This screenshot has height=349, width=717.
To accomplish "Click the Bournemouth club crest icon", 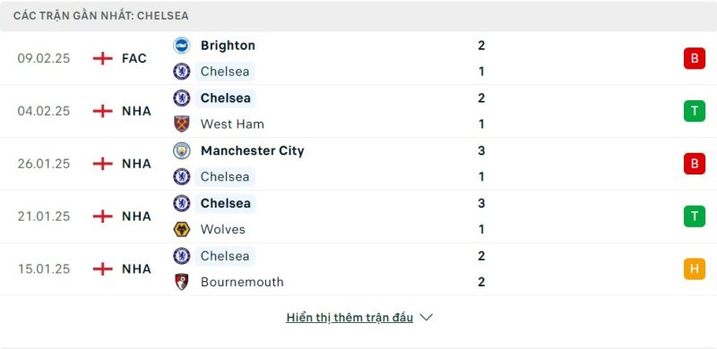I will pos(182,282).
